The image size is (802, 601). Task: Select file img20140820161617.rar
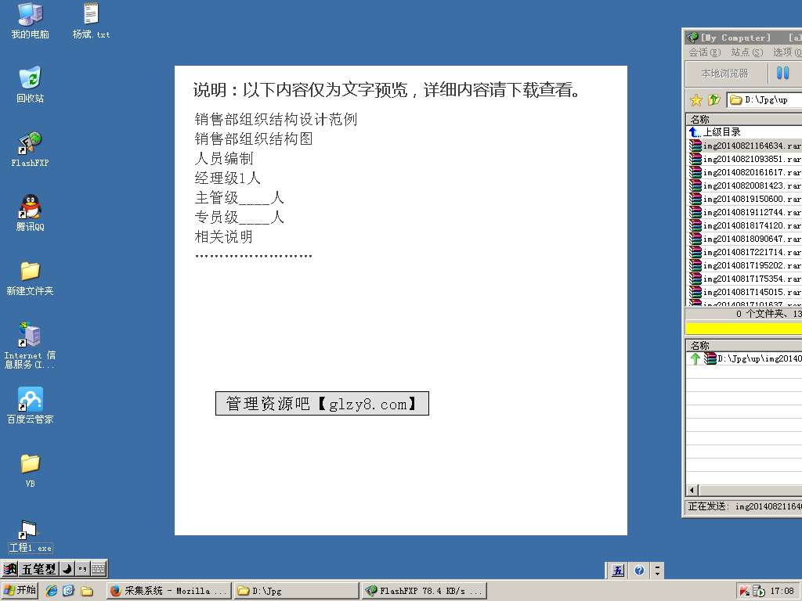tap(745, 172)
